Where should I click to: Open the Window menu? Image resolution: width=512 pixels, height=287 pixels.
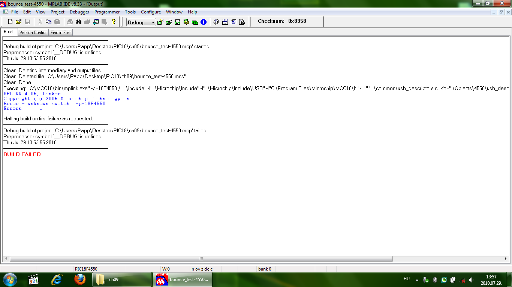coord(174,12)
